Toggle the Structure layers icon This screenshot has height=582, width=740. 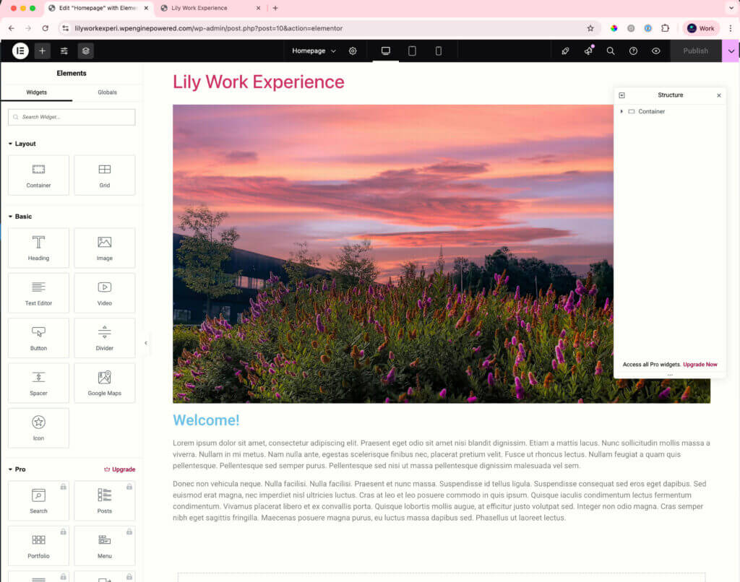coord(86,51)
